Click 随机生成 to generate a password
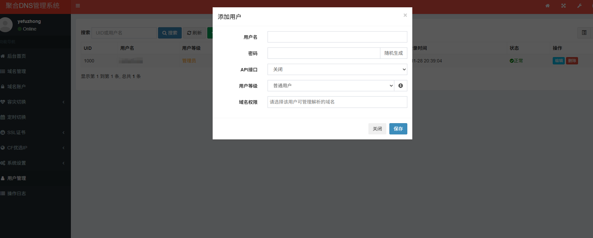 (393, 53)
